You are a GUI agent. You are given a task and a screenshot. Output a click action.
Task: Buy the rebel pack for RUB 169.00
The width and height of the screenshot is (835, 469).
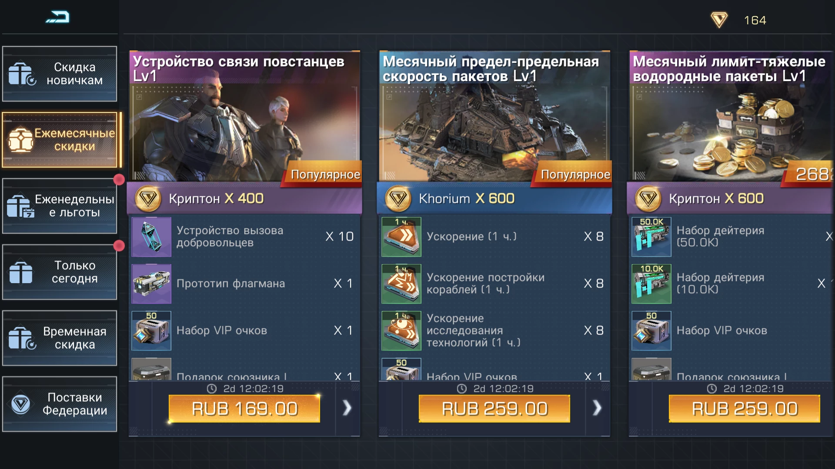[x=244, y=409]
